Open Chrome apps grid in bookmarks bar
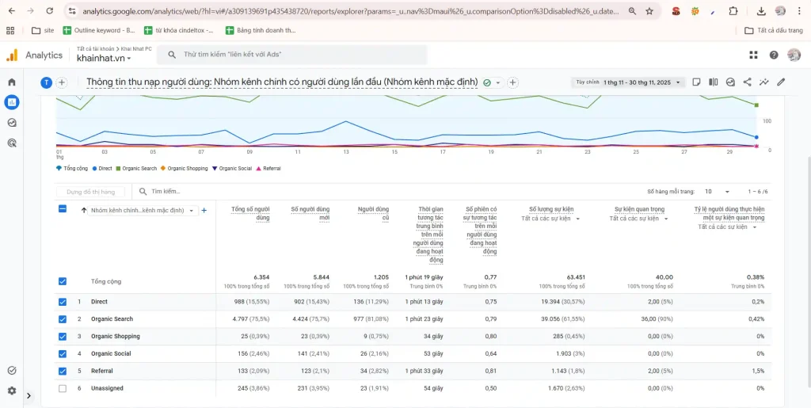This screenshot has width=811, height=408. coord(10,31)
